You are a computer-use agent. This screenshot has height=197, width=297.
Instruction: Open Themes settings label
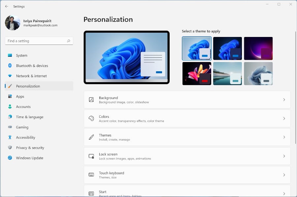(x=105, y=135)
